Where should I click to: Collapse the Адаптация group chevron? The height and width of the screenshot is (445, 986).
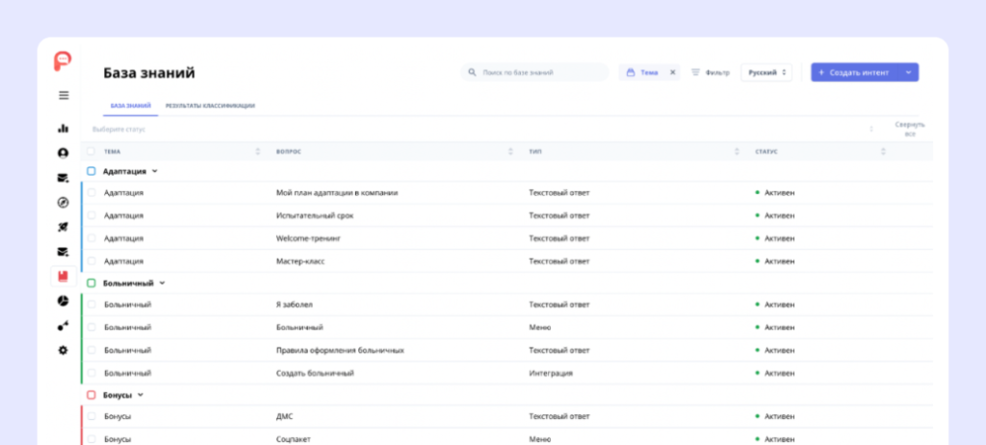tap(154, 171)
